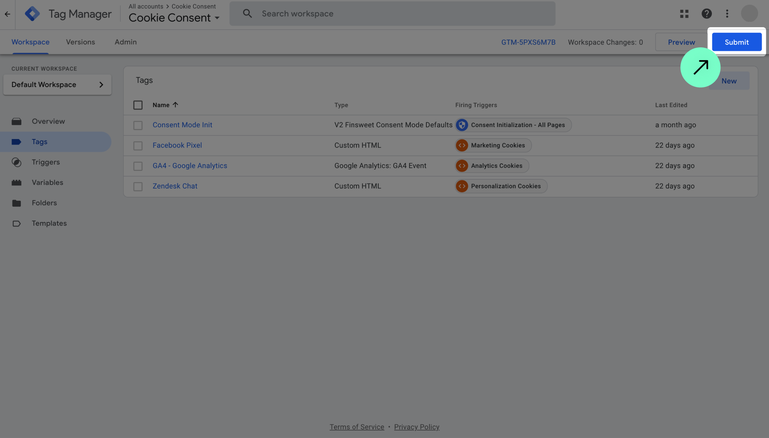Click the Tag Manager diamond logo

32,14
